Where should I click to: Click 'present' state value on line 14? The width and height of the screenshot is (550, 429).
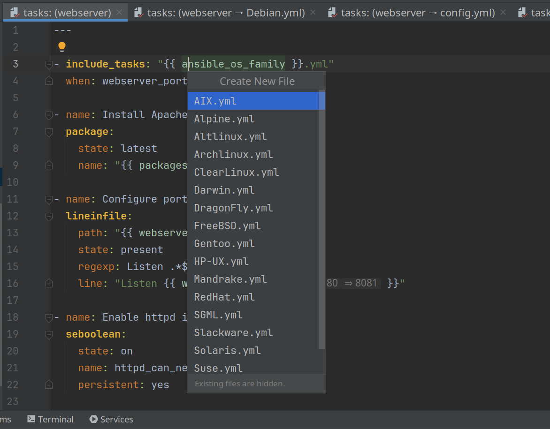pos(142,250)
